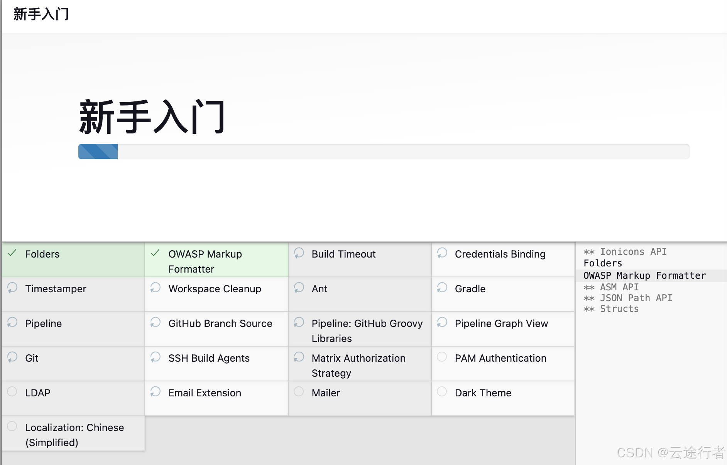
Task: Click the spinner icon beside Workspace Cleanup
Action: pos(156,288)
